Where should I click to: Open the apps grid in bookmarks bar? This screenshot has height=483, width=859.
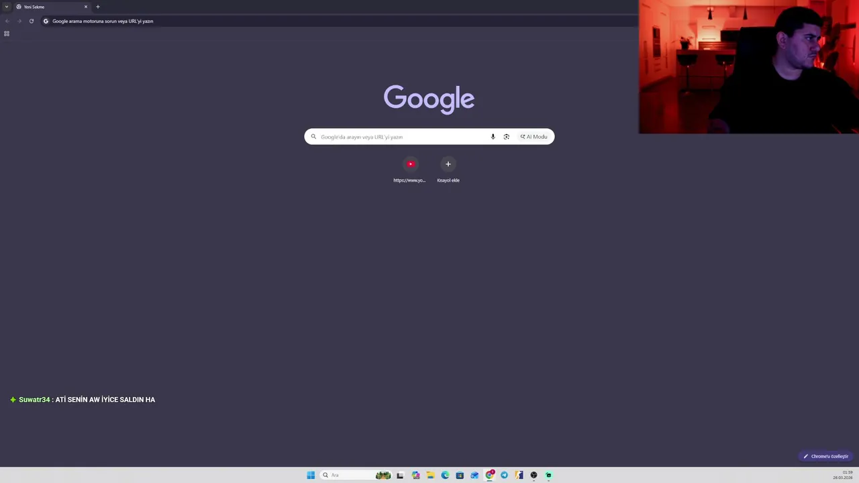click(7, 34)
